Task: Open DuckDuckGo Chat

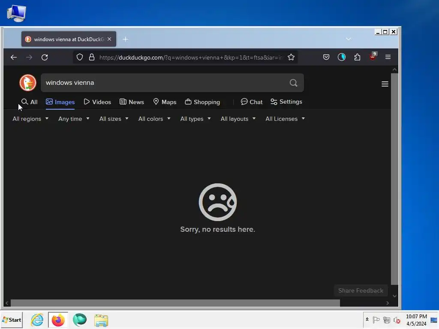Action: click(x=251, y=102)
